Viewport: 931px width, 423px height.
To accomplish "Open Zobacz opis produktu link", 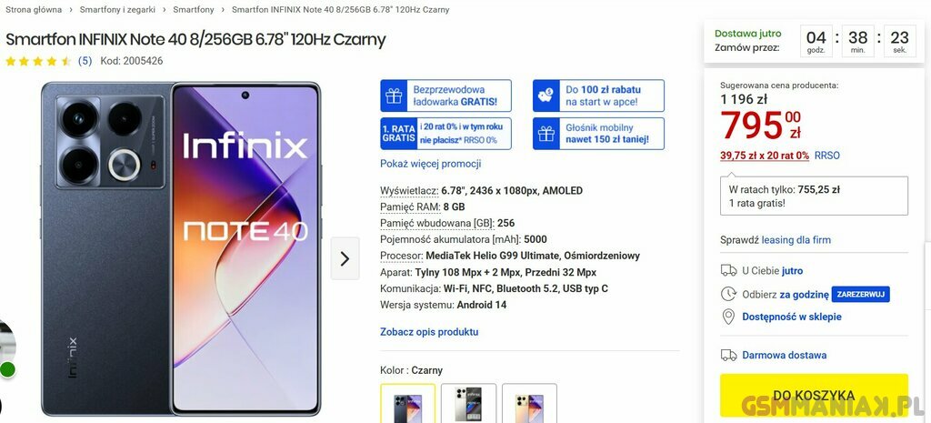I will click(429, 332).
